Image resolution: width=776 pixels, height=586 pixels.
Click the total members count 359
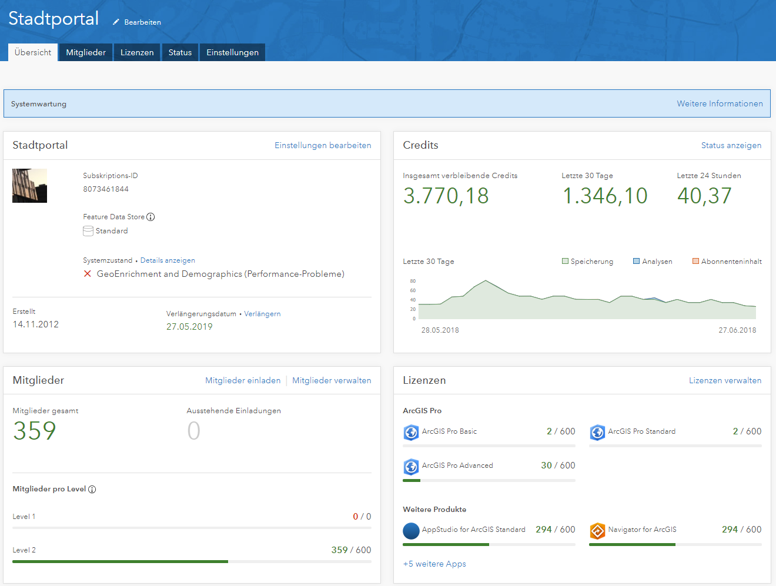[35, 431]
